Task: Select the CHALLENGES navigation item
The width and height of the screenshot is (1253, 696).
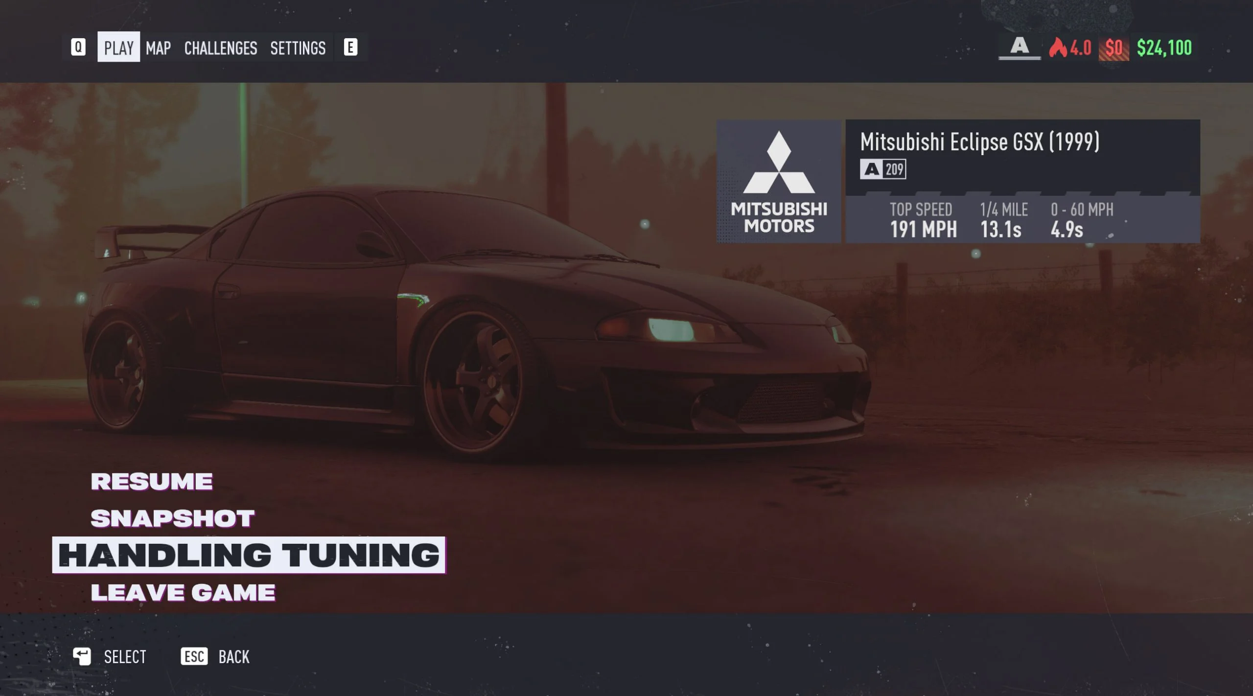Action: pyautogui.click(x=219, y=47)
